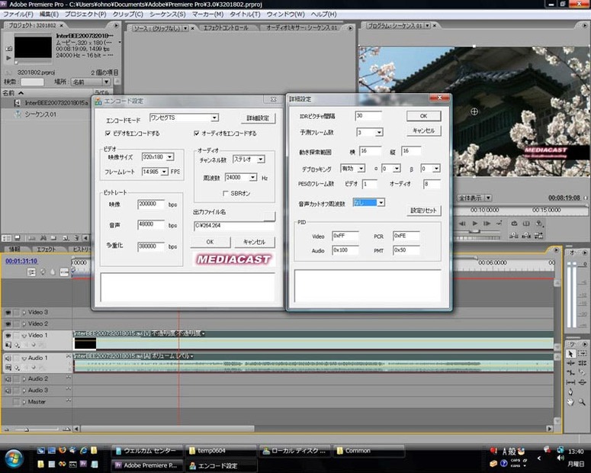Click the 設定リセット button

[x=424, y=211]
